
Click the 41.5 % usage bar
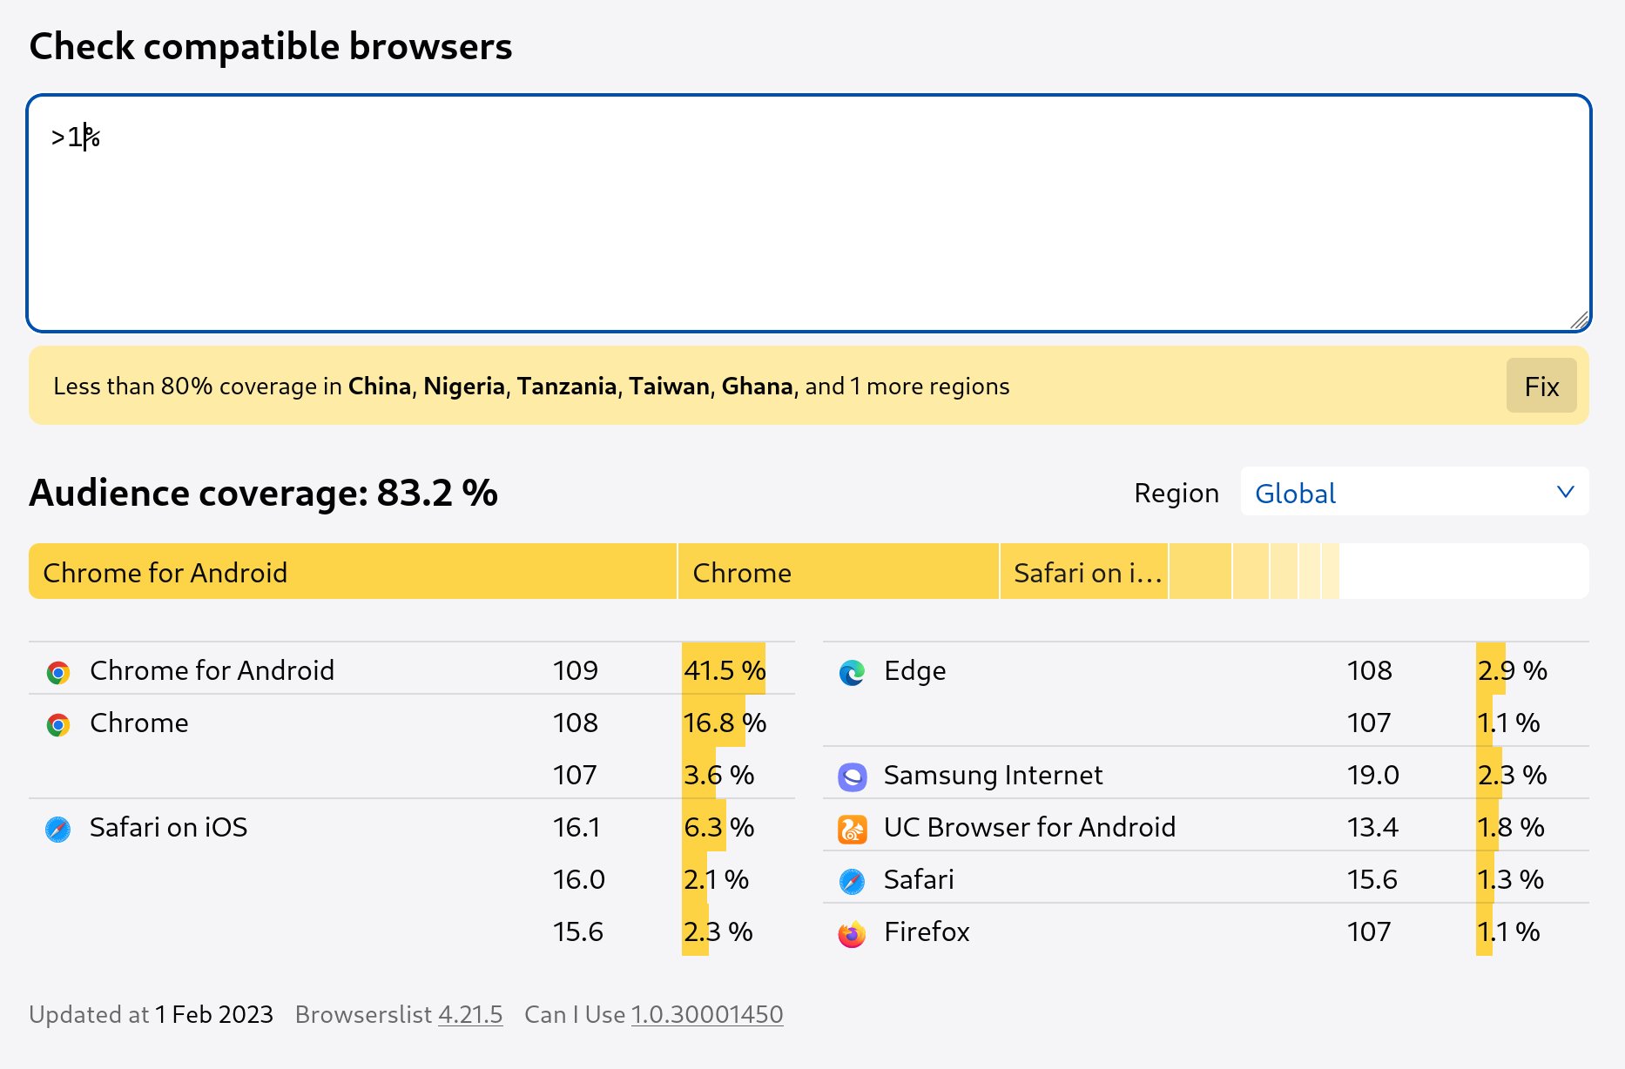(724, 669)
